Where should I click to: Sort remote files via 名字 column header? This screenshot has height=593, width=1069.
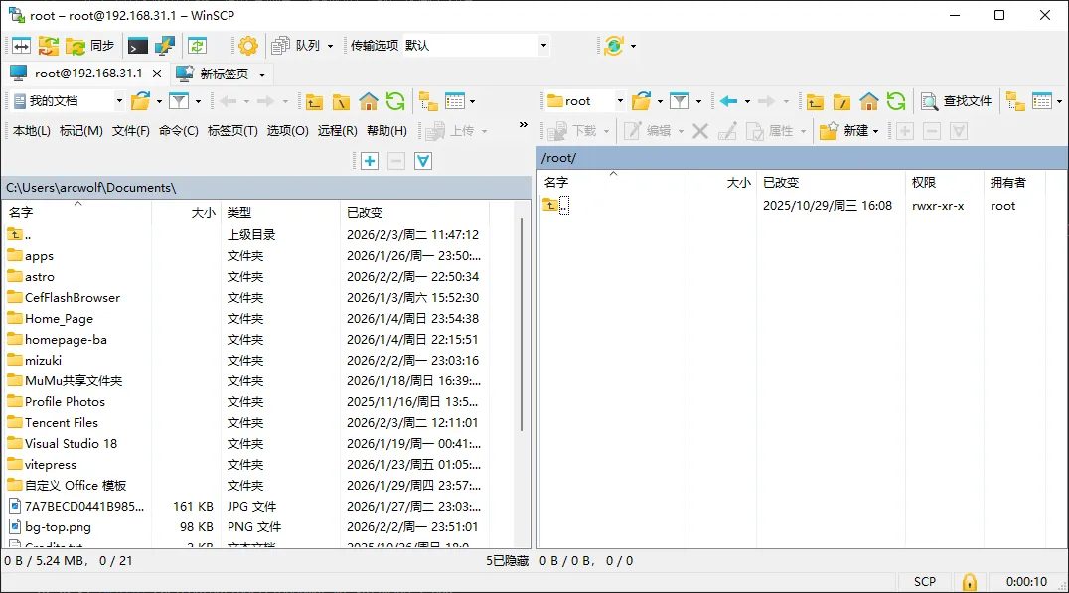tap(557, 182)
